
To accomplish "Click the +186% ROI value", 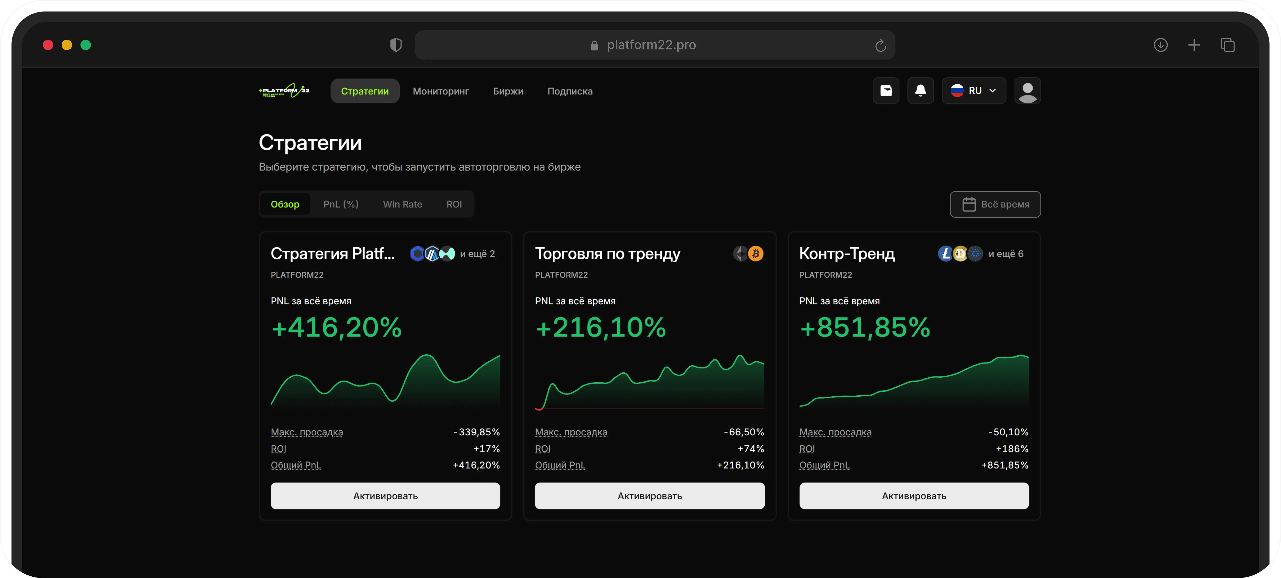I will click(1012, 449).
